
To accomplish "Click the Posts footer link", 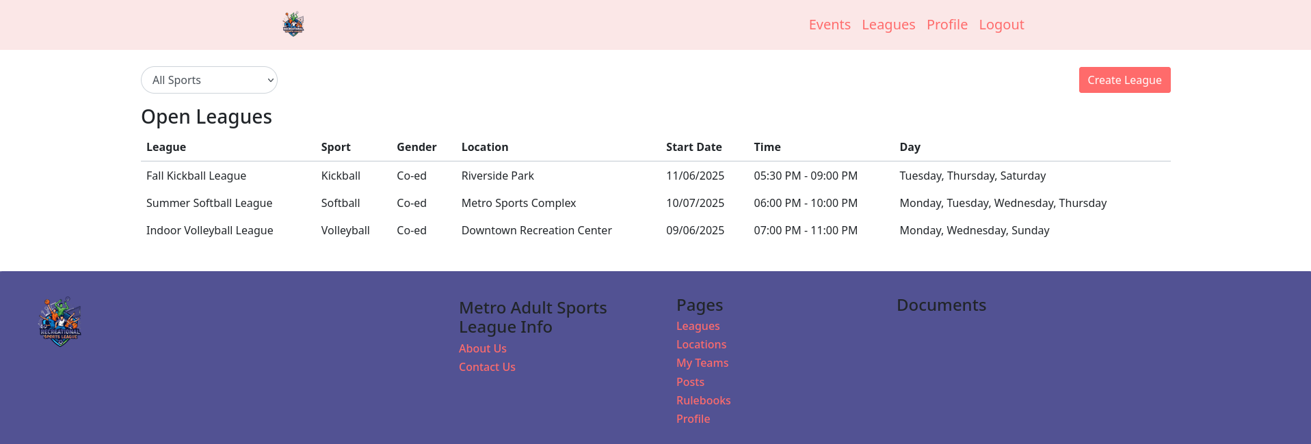I will pos(690,382).
